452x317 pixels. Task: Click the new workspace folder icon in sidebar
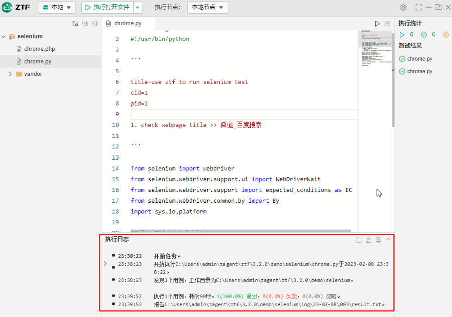(75, 23)
